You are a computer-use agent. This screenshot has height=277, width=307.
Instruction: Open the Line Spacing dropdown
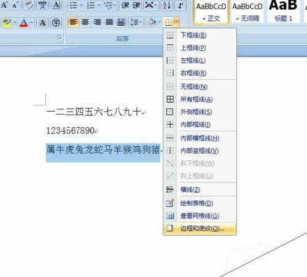click(x=136, y=22)
